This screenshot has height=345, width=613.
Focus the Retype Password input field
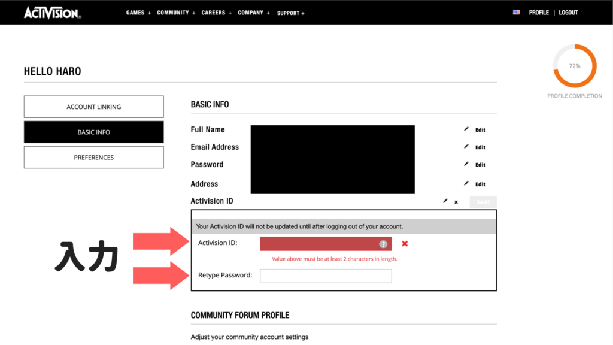click(326, 276)
